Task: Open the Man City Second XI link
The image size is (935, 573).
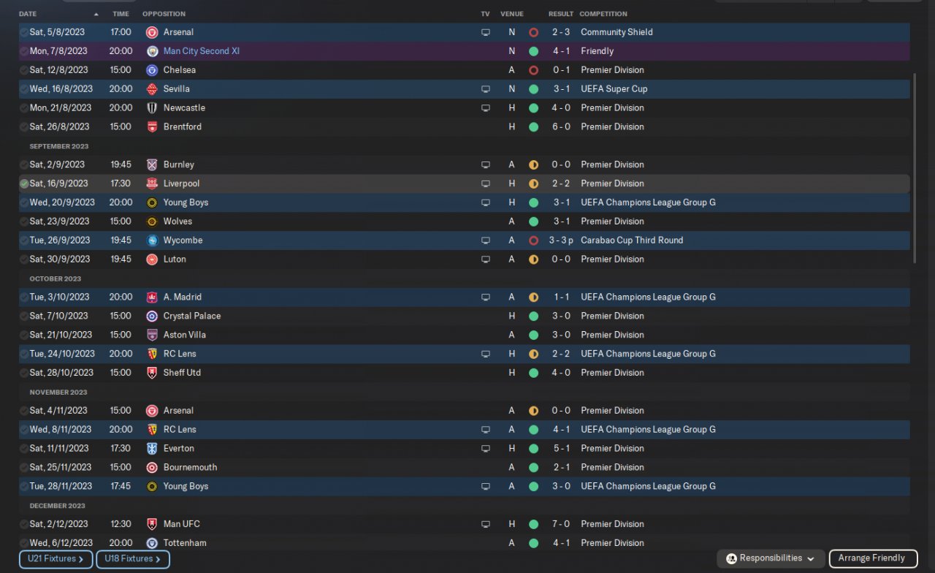Action: coord(202,51)
